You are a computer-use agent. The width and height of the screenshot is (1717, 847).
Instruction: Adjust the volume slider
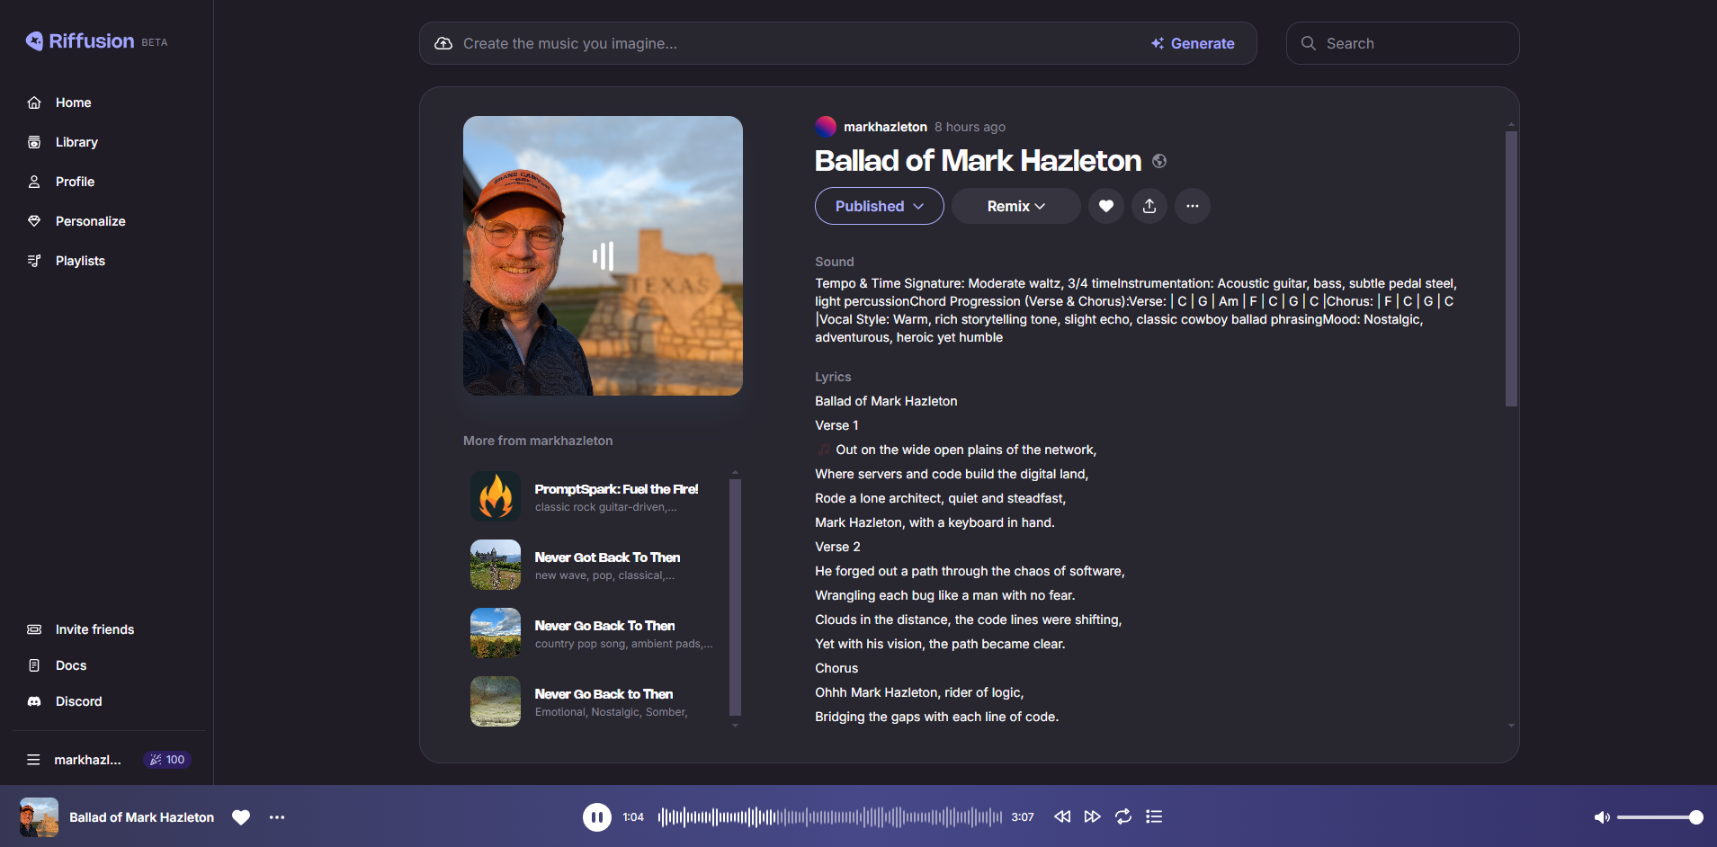pyautogui.click(x=1659, y=817)
